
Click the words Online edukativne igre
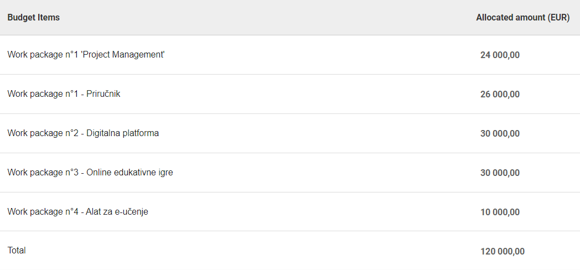click(x=130, y=173)
